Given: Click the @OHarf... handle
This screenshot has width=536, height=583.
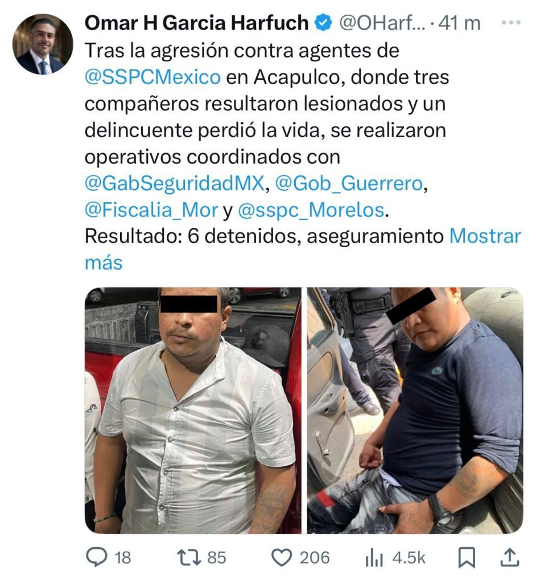Looking at the screenshot, I should 382,23.
